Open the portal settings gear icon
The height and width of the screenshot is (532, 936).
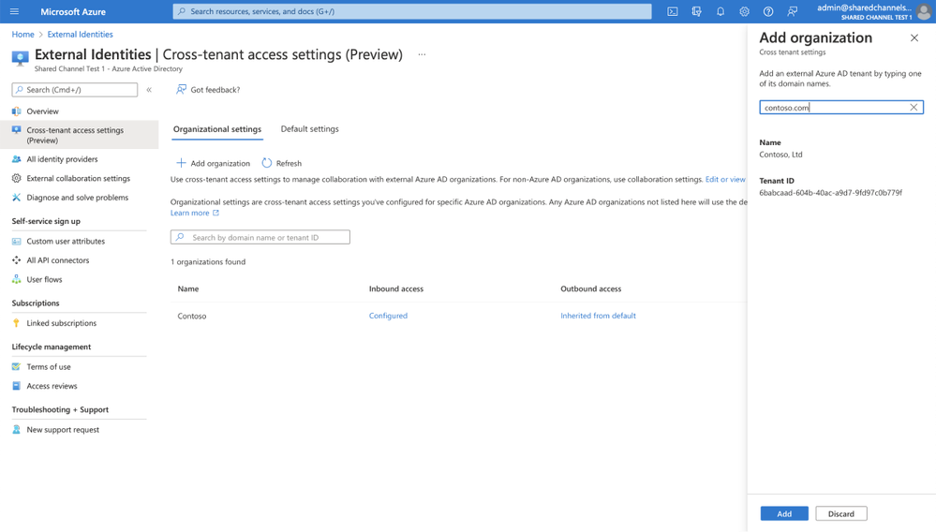tap(744, 11)
